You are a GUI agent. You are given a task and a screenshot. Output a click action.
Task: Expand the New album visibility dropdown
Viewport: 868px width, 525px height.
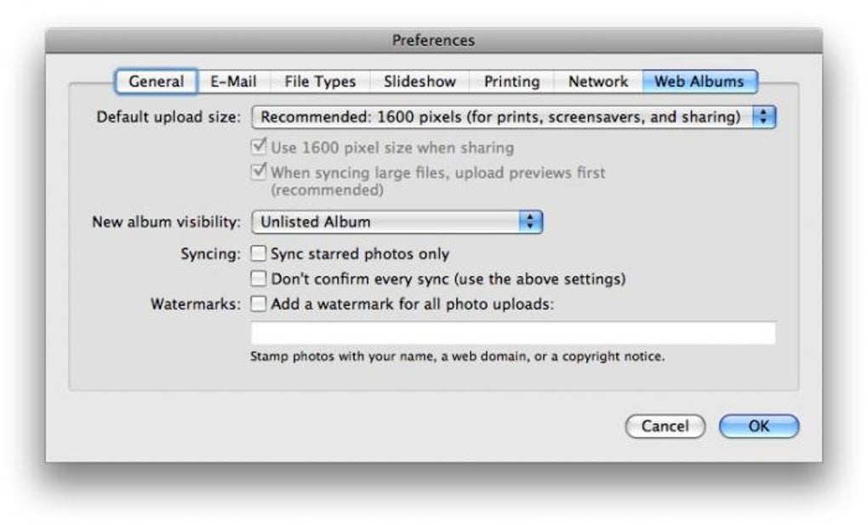(x=387, y=223)
